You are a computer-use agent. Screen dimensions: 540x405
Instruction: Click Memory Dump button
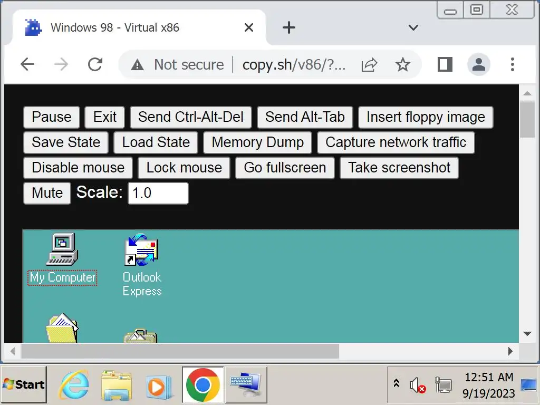pos(257,142)
